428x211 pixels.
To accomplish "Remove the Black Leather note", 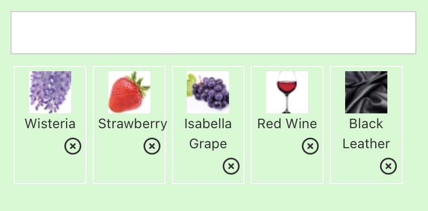I will (388, 166).
